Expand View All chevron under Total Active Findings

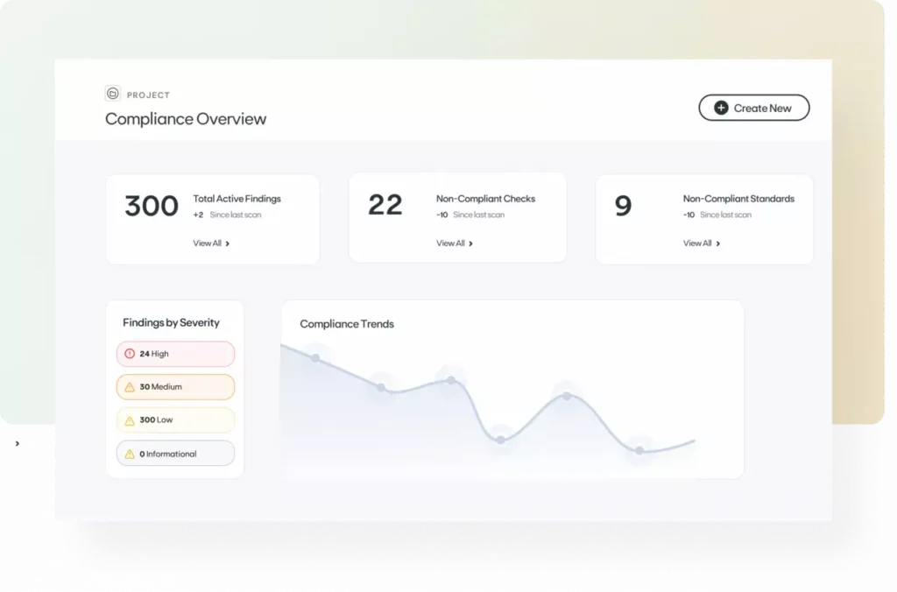[228, 243]
